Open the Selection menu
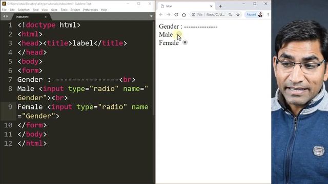Image resolution: width=328 pixels, height=184 pixels. click(x=24, y=10)
